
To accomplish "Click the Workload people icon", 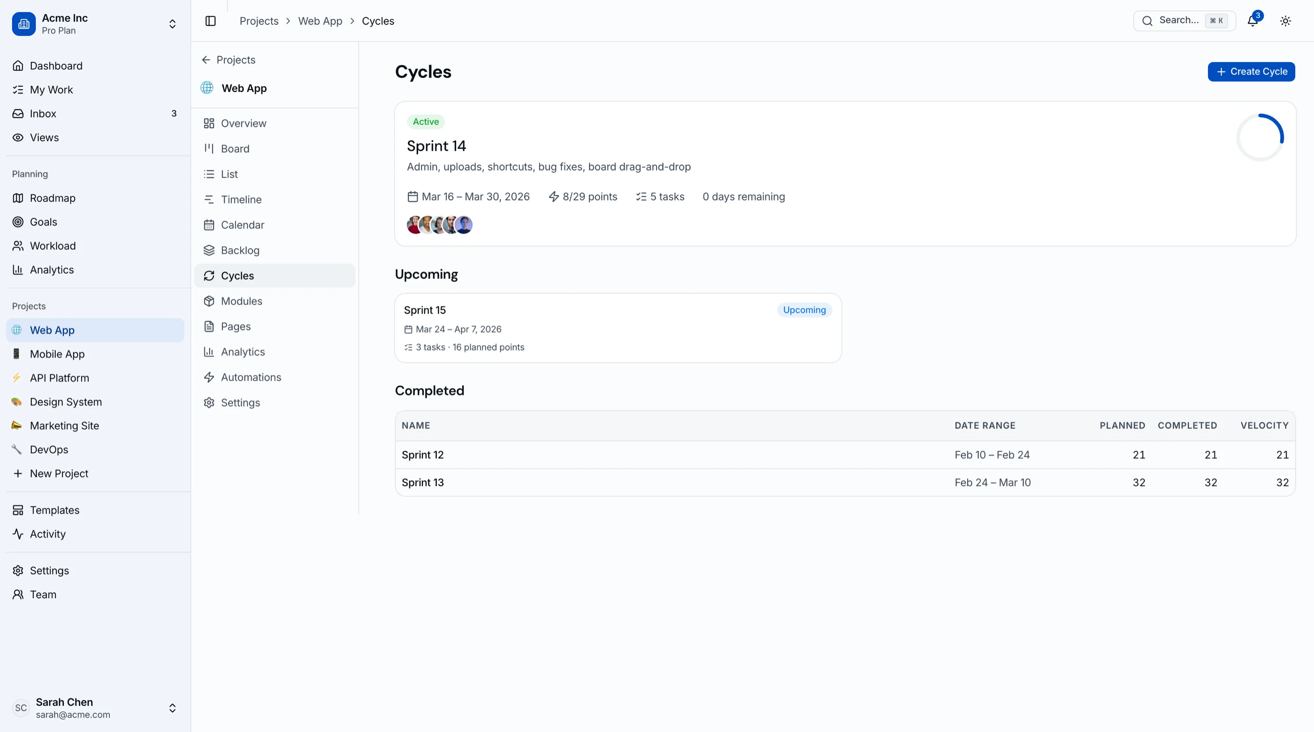I will [18, 246].
